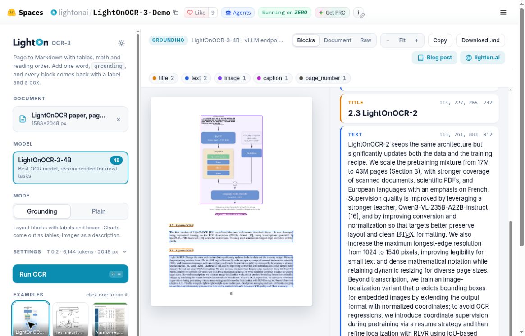Click the Copy output button
The image size is (525, 336).
440,40
